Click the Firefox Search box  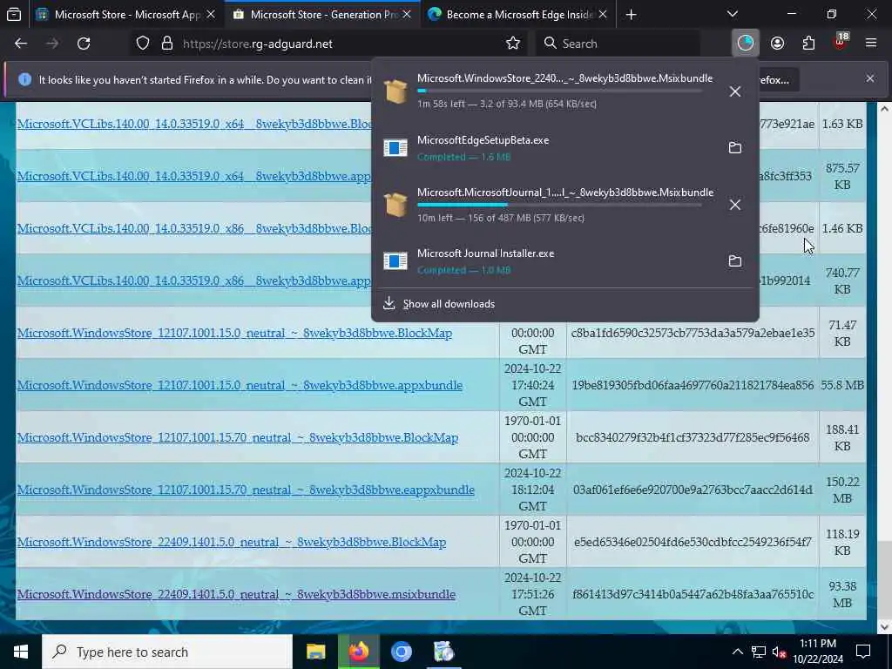pyautogui.click(x=618, y=44)
